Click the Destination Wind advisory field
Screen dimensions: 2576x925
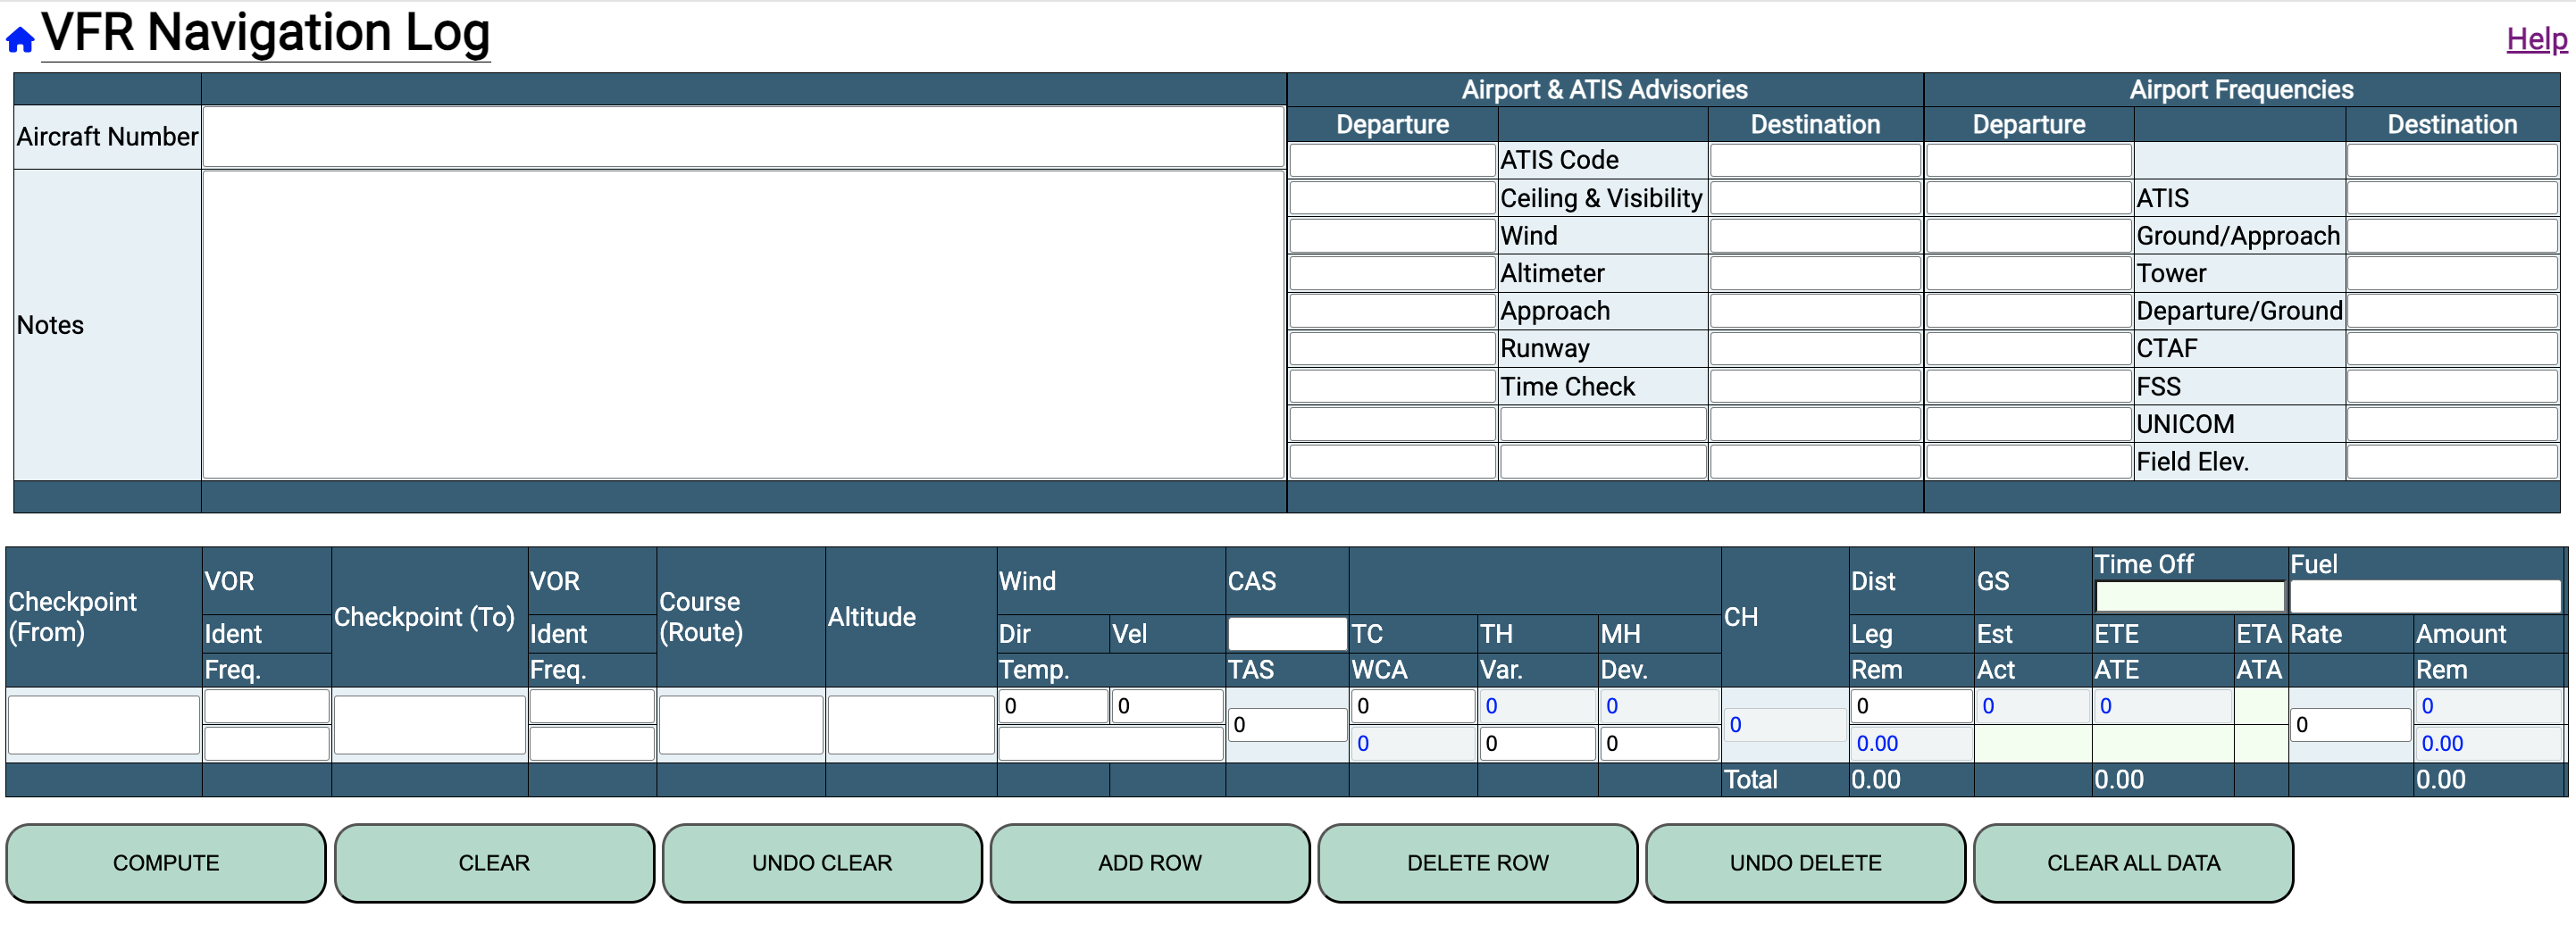click(1814, 236)
